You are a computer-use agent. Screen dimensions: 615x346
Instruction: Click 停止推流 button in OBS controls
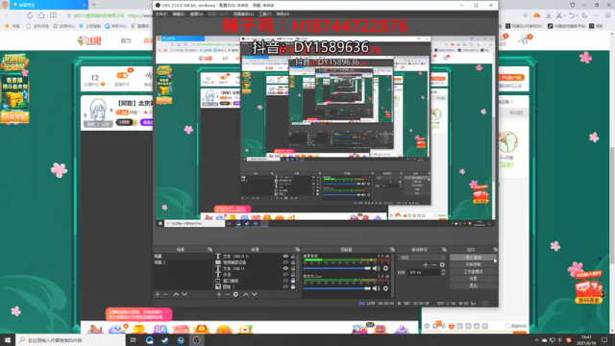point(473,258)
